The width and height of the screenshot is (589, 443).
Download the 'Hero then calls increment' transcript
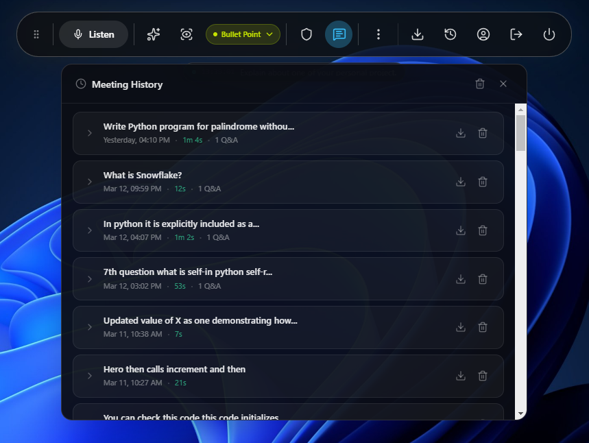(x=460, y=376)
